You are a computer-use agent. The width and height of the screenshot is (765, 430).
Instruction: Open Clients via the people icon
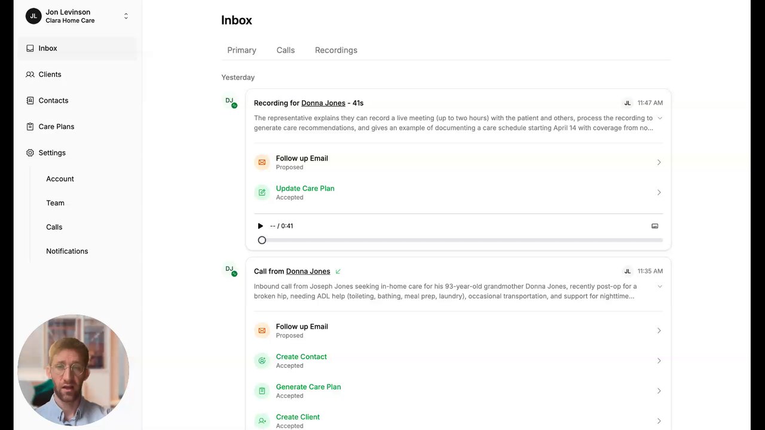tap(30, 75)
